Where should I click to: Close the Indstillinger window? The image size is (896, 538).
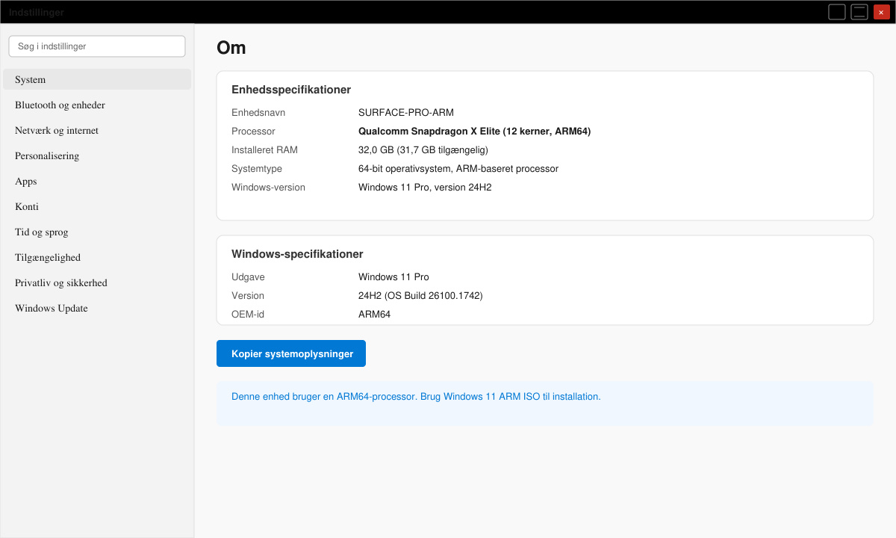881,12
